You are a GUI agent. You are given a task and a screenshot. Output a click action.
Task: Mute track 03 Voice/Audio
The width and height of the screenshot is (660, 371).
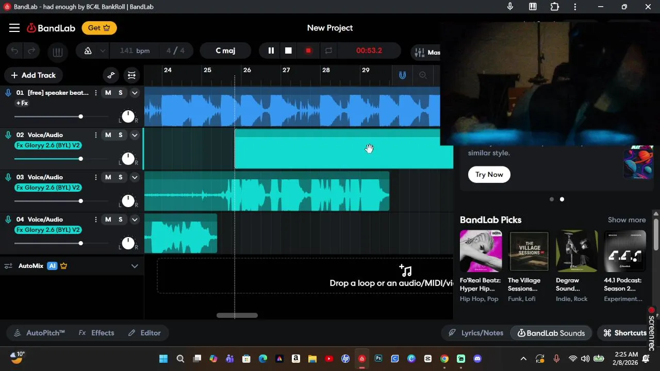108,177
